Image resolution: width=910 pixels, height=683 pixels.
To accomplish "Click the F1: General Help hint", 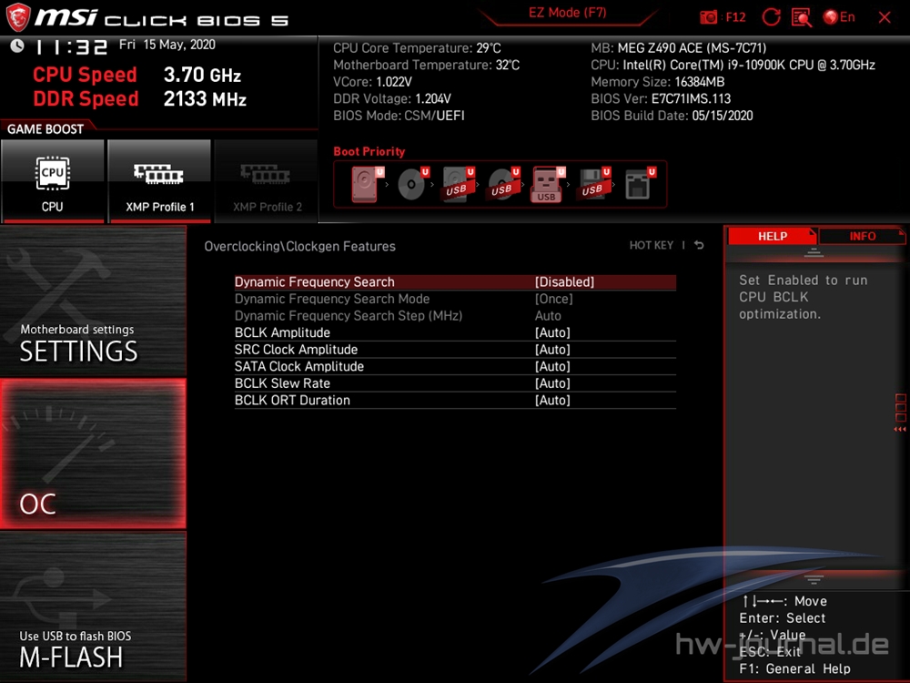I will coord(794,669).
